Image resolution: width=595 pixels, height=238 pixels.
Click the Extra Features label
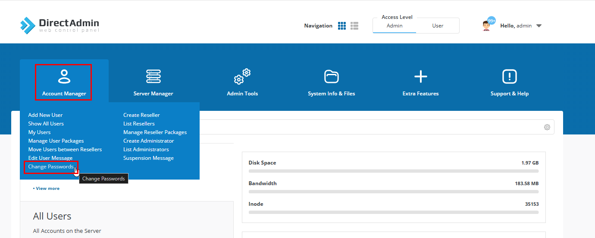coord(420,94)
